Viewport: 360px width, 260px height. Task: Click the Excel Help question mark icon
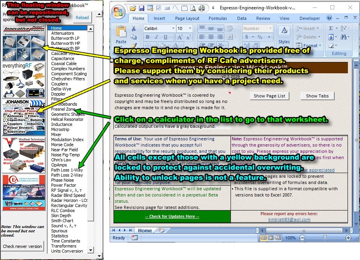329,18
